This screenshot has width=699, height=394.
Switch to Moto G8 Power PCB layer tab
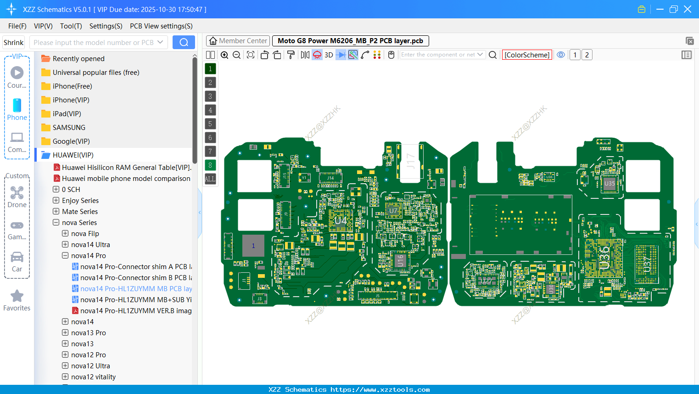click(x=351, y=41)
